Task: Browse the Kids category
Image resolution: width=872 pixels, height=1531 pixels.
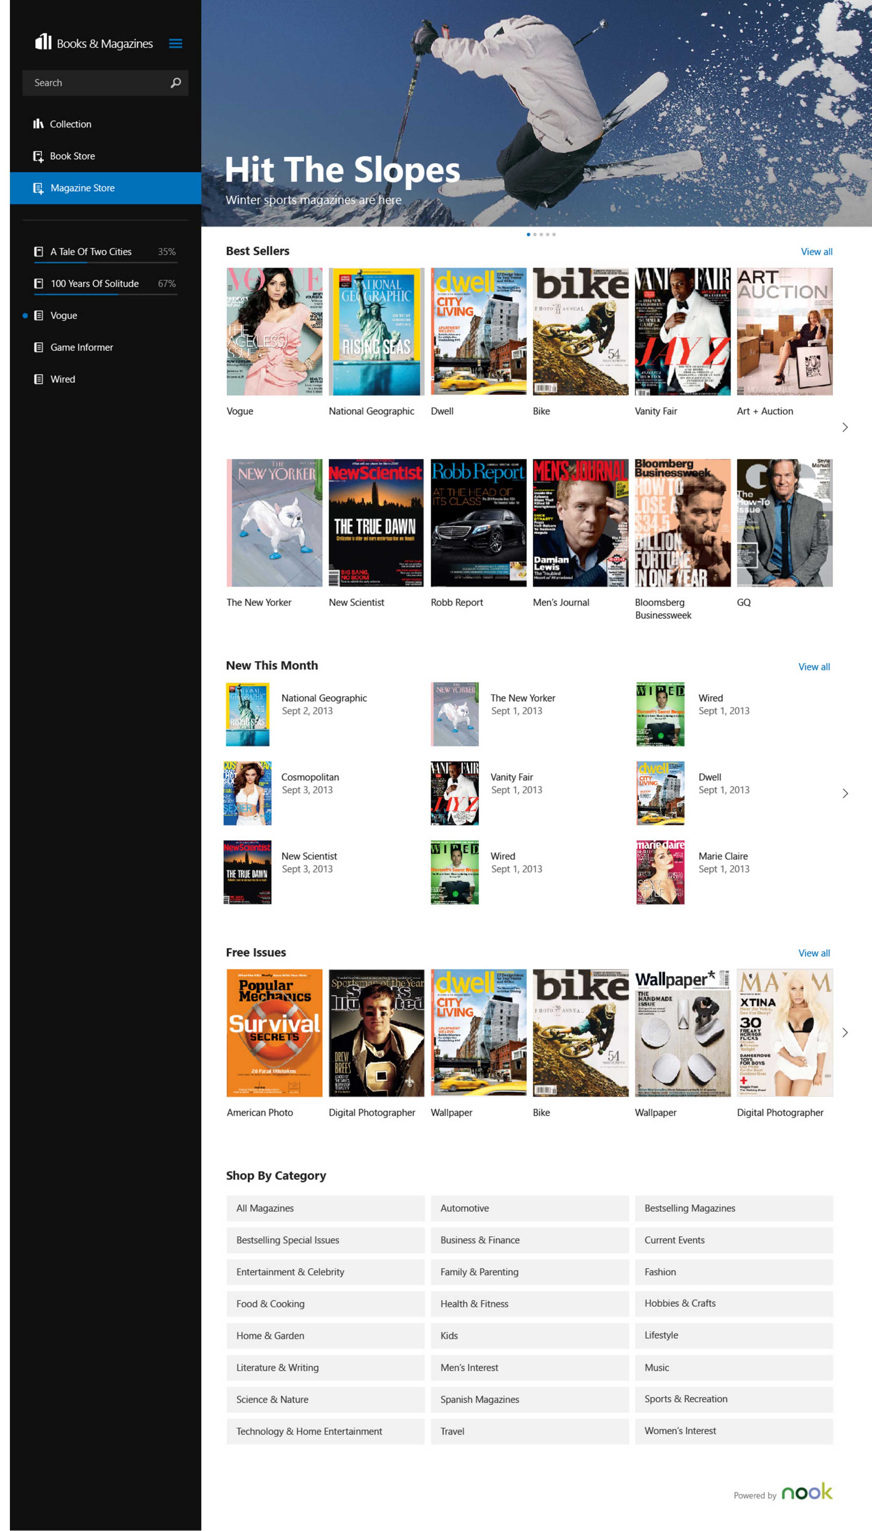Action: click(x=529, y=1336)
